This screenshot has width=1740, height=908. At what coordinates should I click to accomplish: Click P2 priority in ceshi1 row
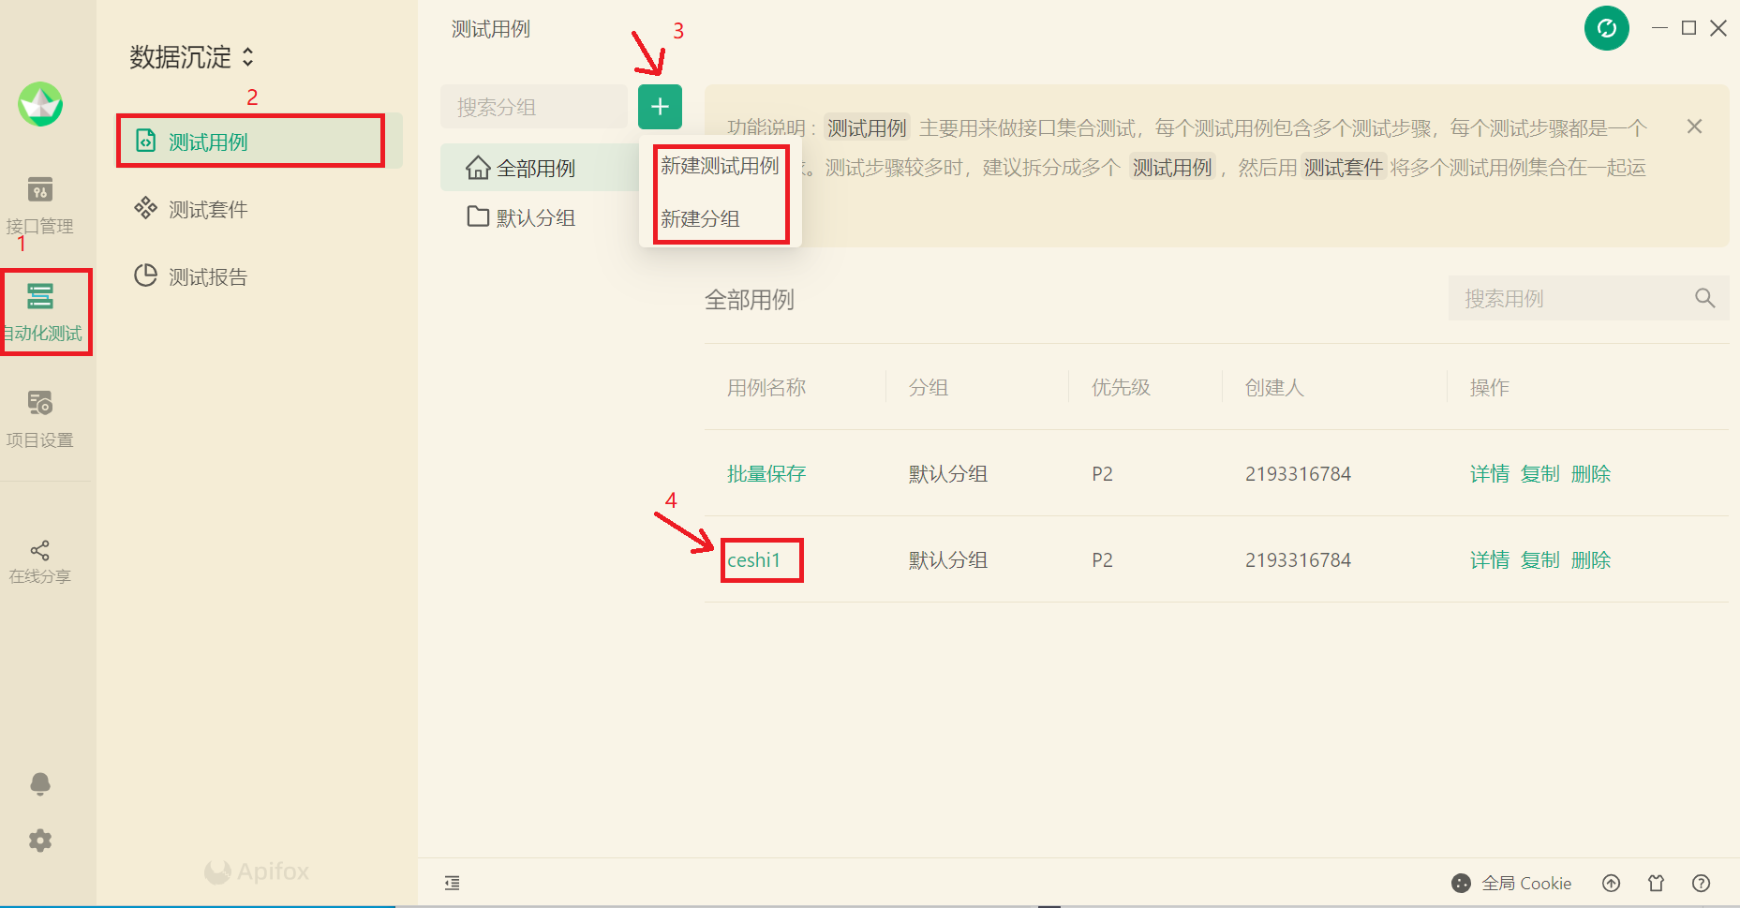(x=1102, y=560)
